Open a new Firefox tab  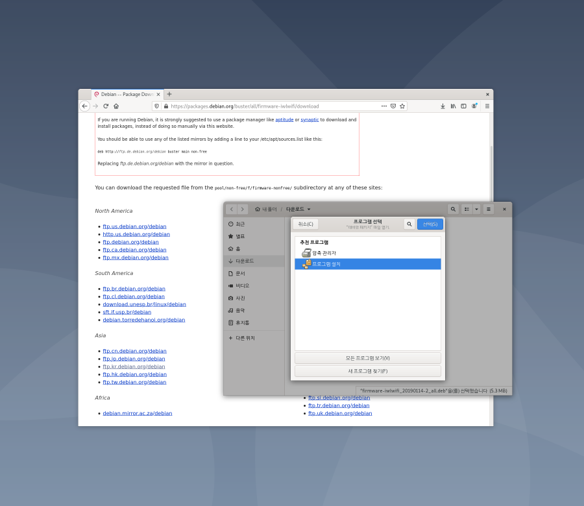tap(169, 94)
